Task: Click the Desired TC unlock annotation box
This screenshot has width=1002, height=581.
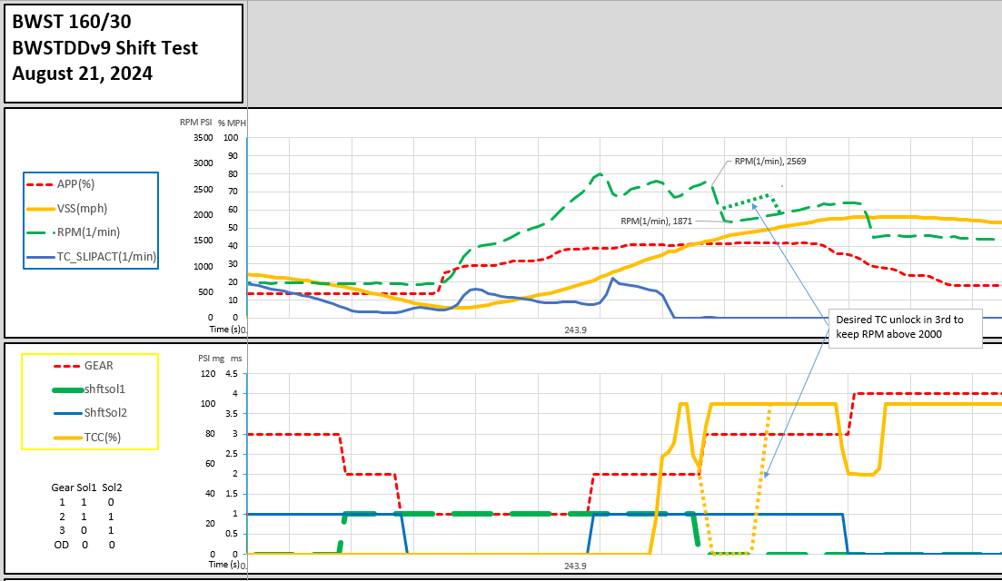Action: (x=904, y=328)
